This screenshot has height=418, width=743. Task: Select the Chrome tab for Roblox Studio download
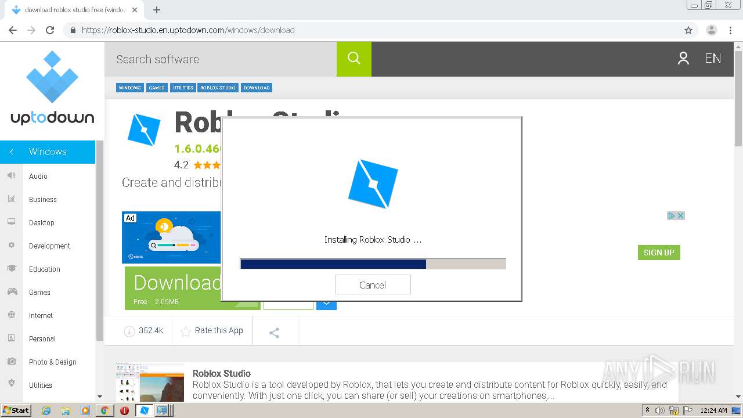click(74, 10)
